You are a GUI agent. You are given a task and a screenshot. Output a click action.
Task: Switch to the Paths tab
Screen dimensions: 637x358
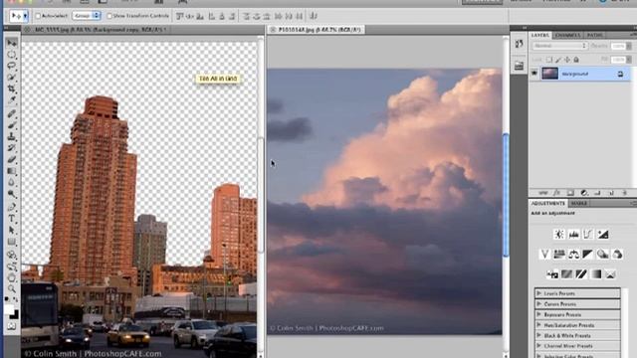click(x=595, y=36)
